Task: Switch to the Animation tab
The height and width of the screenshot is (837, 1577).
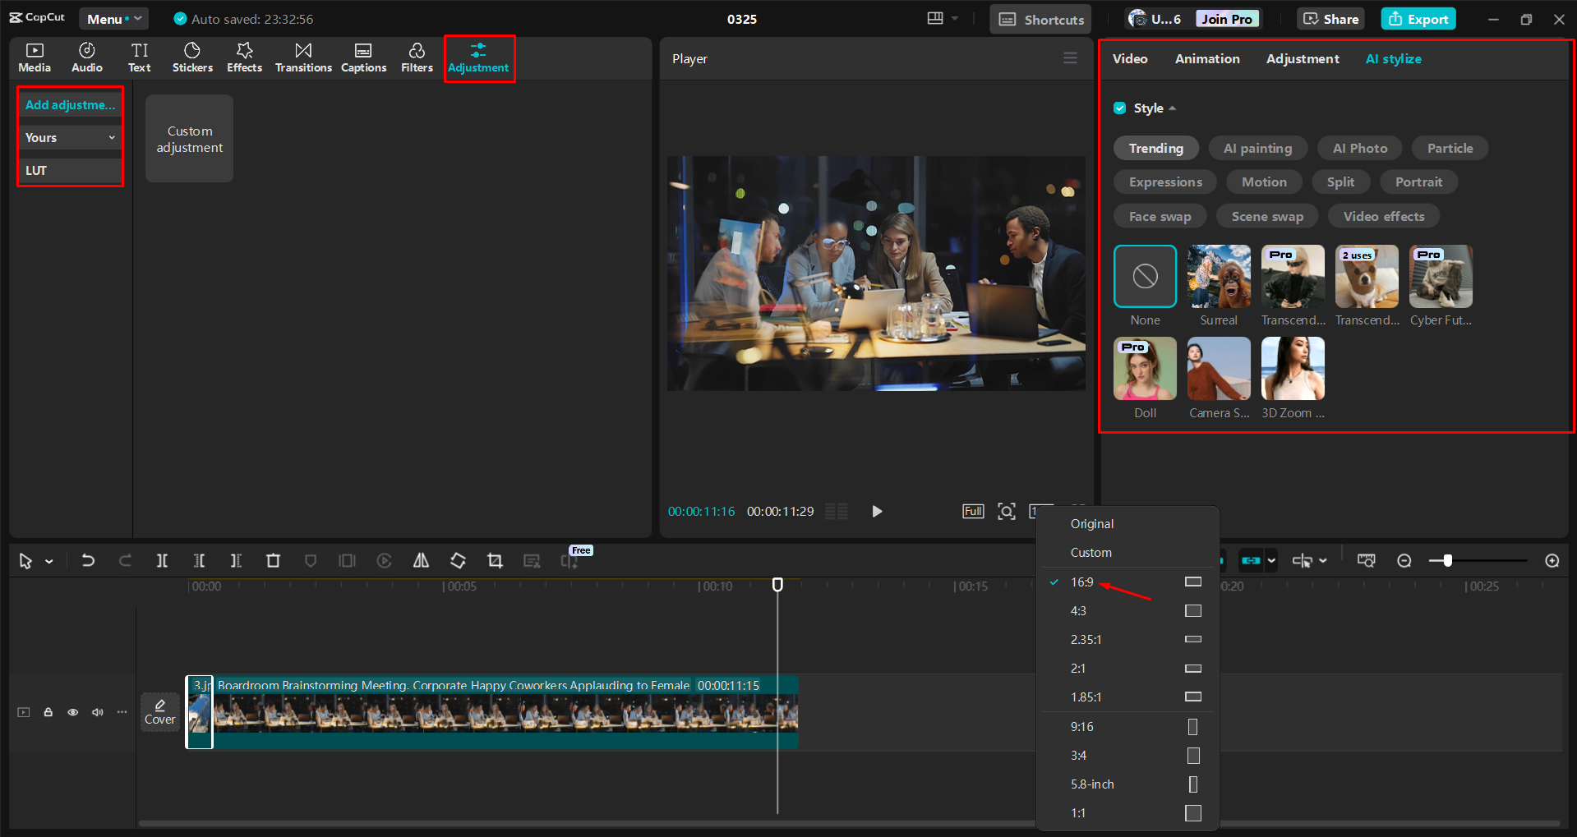Action: coord(1206,58)
